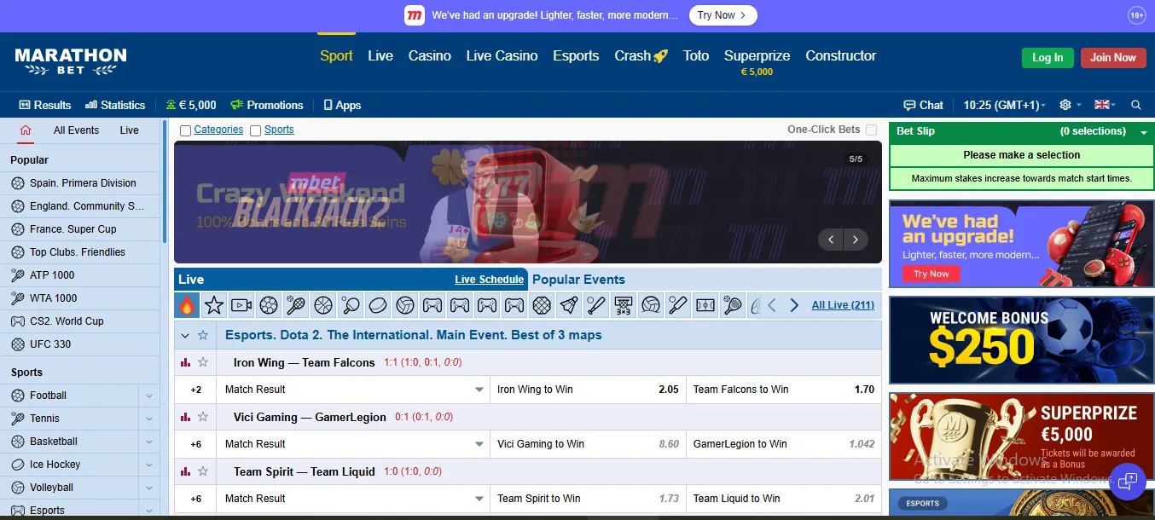1155x520 pixels.
Task: Filter live events by baseball bat icon
Action: (x=596, y=305)
